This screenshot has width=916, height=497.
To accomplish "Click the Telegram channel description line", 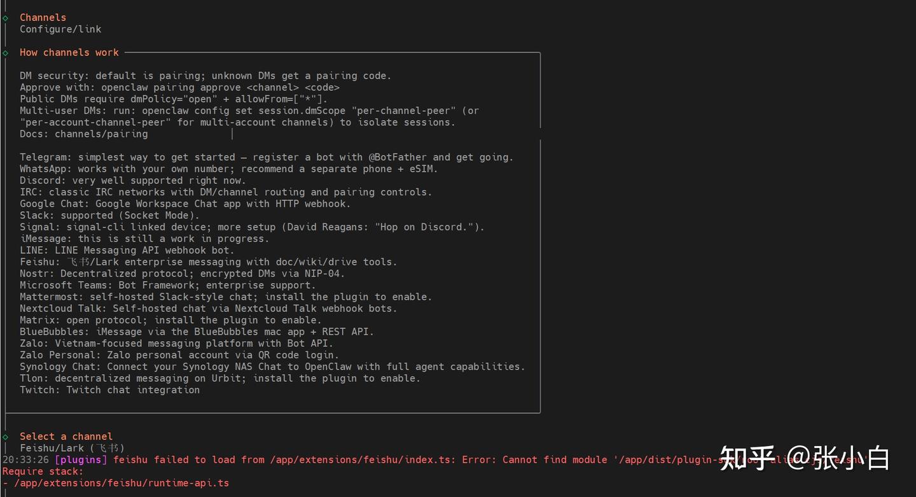I will pyautogui.click(x=266, y=157).
